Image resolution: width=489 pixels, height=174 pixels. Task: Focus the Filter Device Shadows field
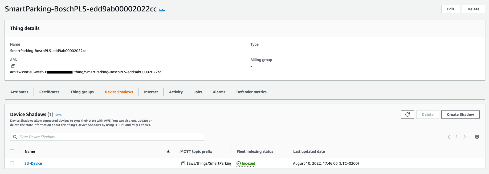click(x=107, y=137)
